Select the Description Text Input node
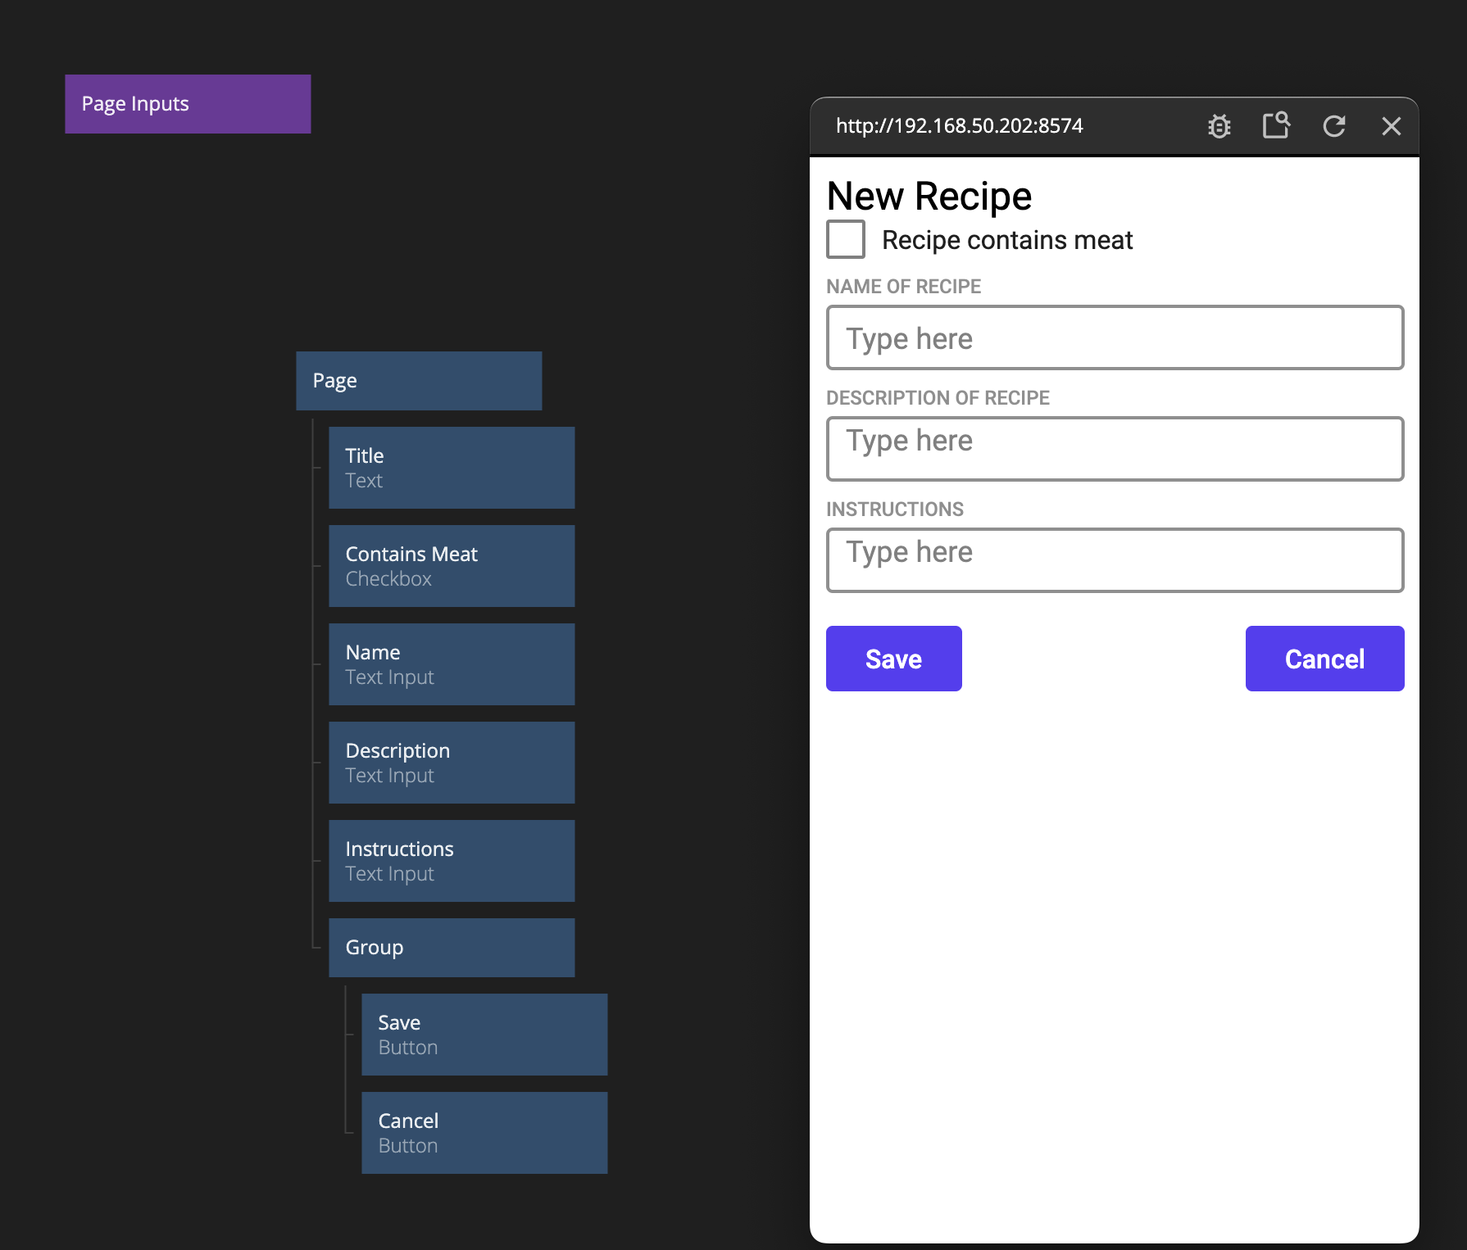Screen dimensions: 1467x1250 coord(452,763)
